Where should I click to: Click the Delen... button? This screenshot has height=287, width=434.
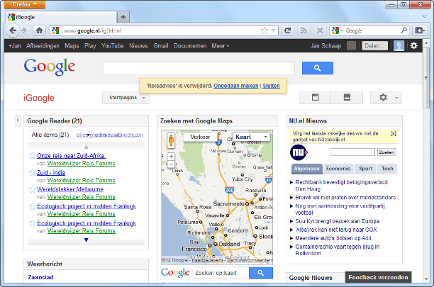(x=374, y=46)
